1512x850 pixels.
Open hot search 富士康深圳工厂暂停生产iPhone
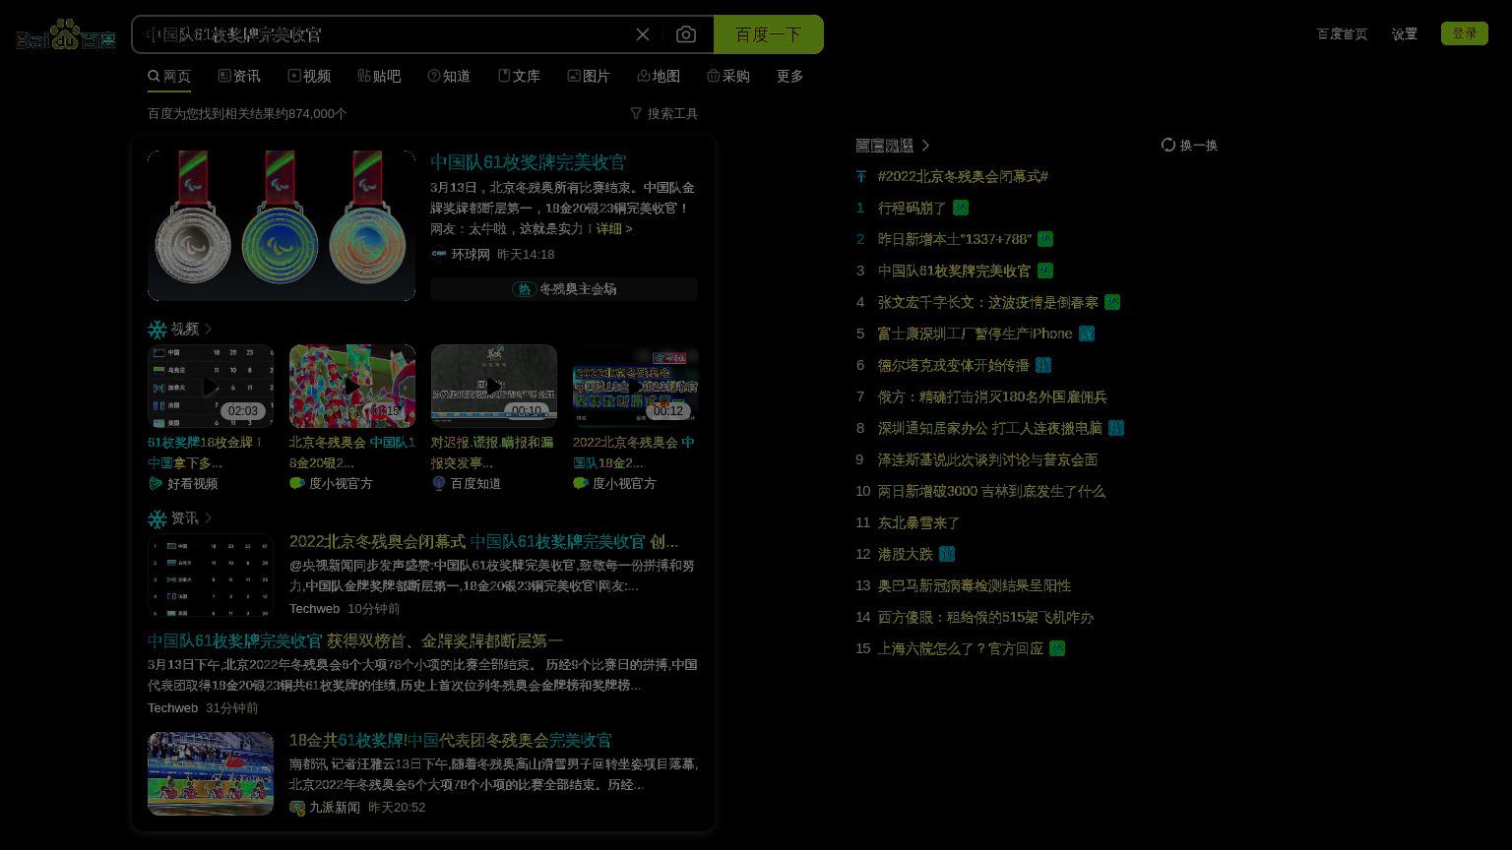pyautogui.click(x=975, y=334)
